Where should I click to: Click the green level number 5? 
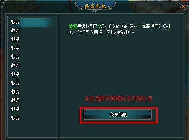[99, 26]
